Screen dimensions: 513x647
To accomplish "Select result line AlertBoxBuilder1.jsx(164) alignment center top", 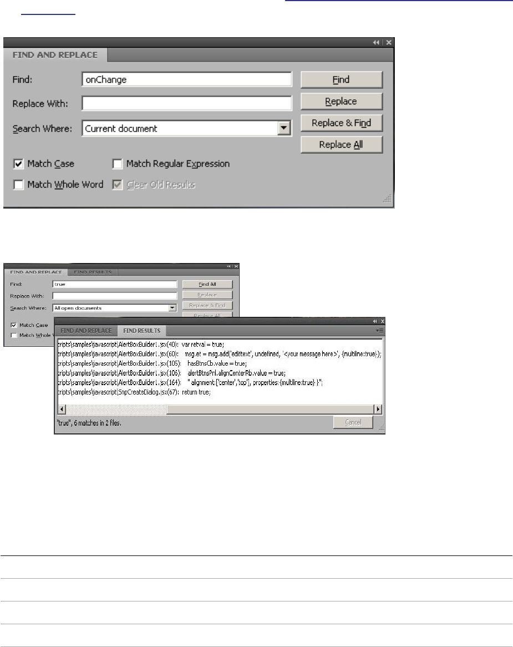I will point(190,382).
